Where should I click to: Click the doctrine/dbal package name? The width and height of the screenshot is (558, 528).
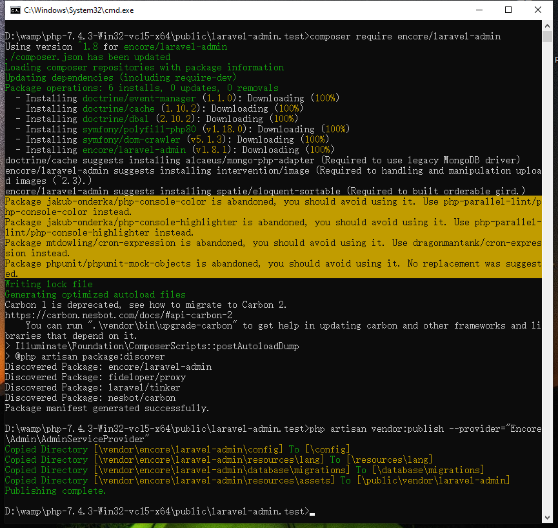(115, 119)
